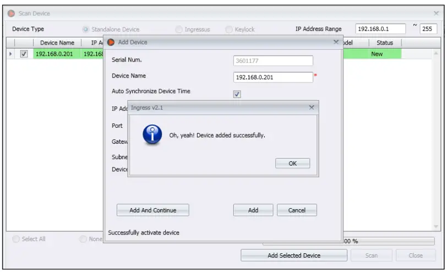Click the row indicator arrow in device list
The height and width of the screenshot is (272, 447).
[10, 54]
